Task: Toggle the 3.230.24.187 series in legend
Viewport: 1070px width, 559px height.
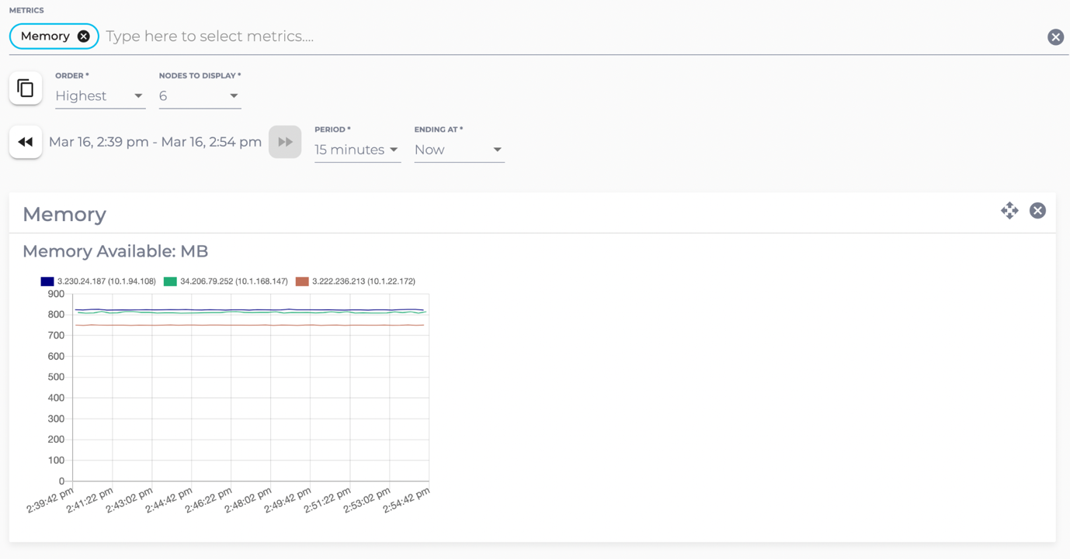Action: [x=106, y=281]
